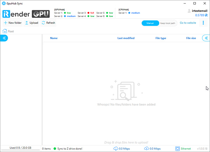
Task: Click the Root home icon
Action: 5,31
